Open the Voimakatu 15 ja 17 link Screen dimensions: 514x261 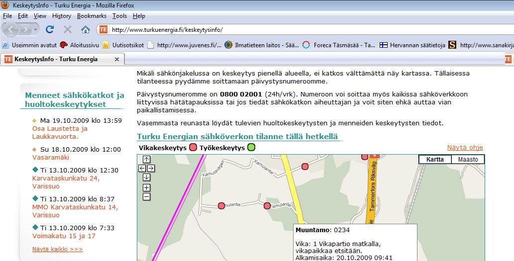(64, 236)
